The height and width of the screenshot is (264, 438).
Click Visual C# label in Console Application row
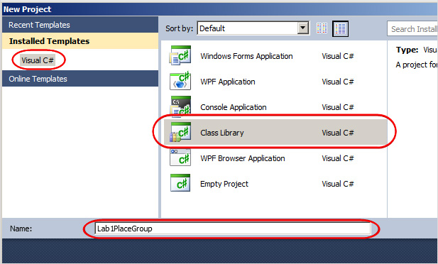point(338,107)
